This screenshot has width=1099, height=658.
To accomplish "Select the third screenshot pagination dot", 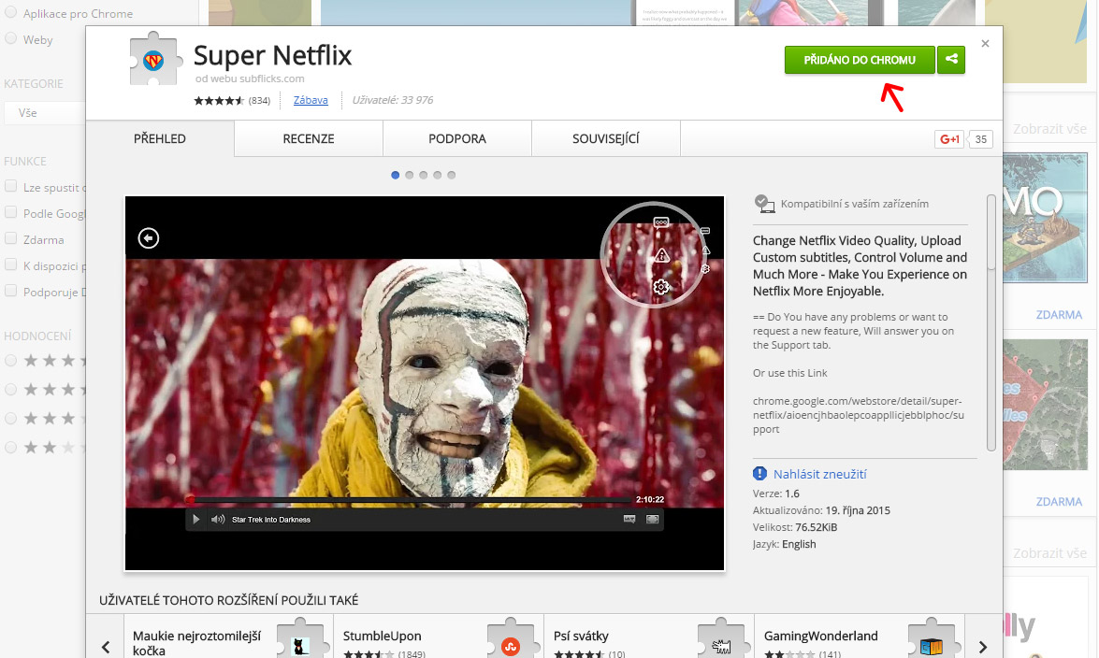I will point(424,175).
